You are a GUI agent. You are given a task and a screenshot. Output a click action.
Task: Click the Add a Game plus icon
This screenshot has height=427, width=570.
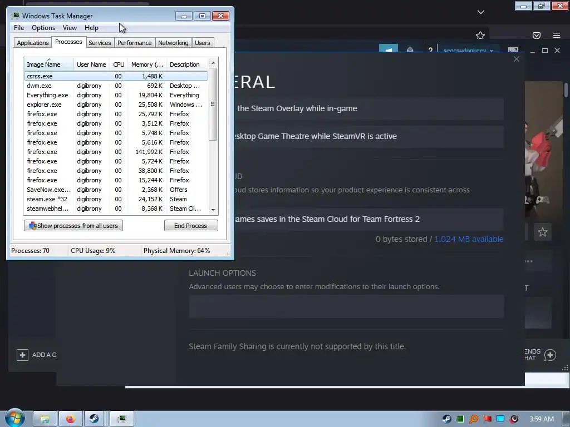click(22, 355)
